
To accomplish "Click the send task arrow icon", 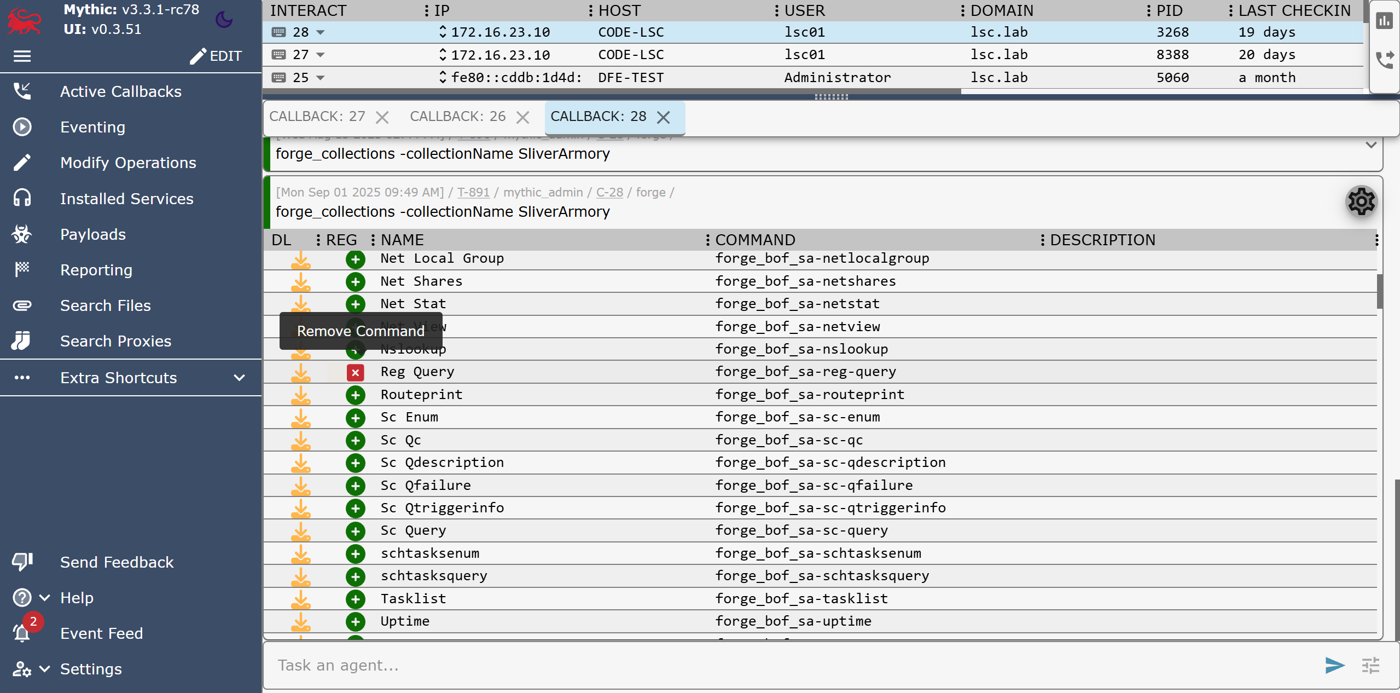I will pos(1334,665).
